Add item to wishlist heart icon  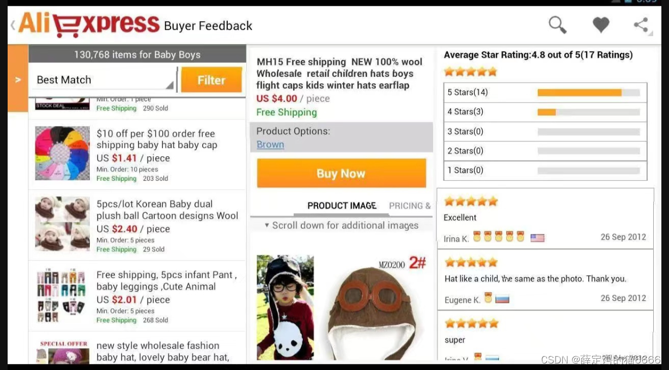click(601, 25)
